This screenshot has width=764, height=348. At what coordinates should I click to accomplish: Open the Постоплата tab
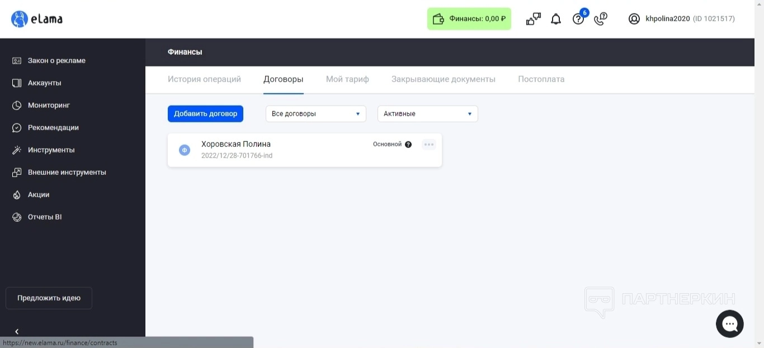541,79
